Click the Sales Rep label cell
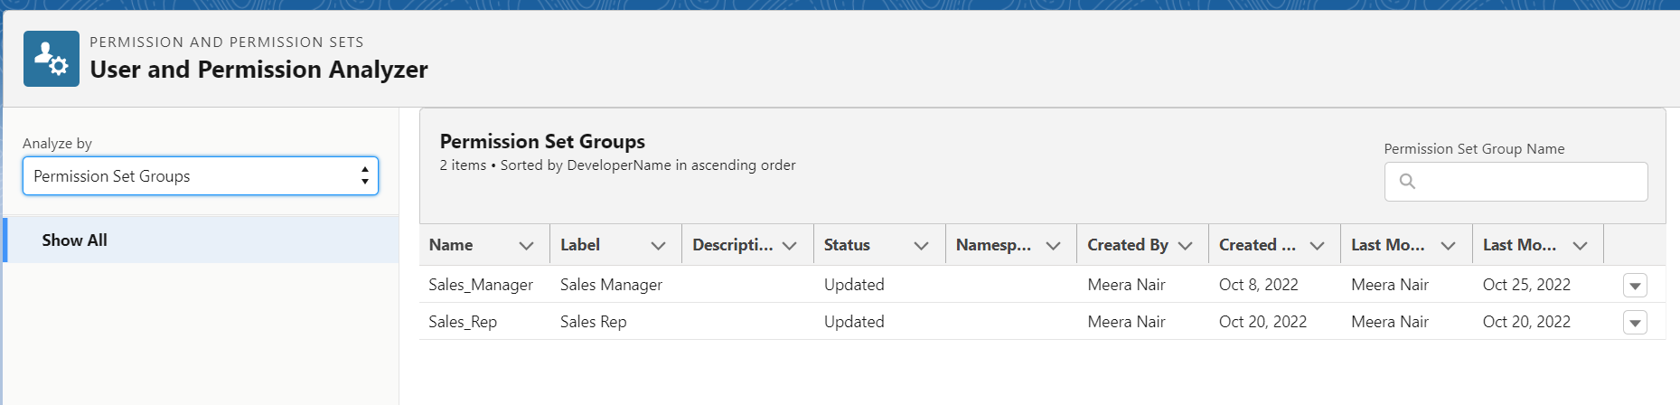 coord(593,322)
